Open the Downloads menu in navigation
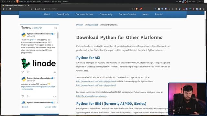Viewport: 207px width, 116px height. (x=63, y=14)
